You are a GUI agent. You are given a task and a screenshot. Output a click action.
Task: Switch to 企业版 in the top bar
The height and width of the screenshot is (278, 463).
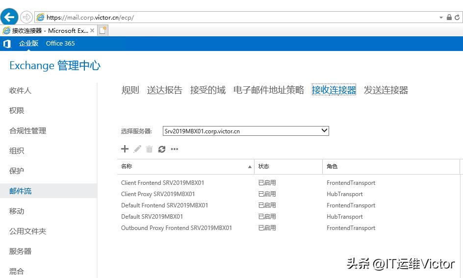pos(28,43)
